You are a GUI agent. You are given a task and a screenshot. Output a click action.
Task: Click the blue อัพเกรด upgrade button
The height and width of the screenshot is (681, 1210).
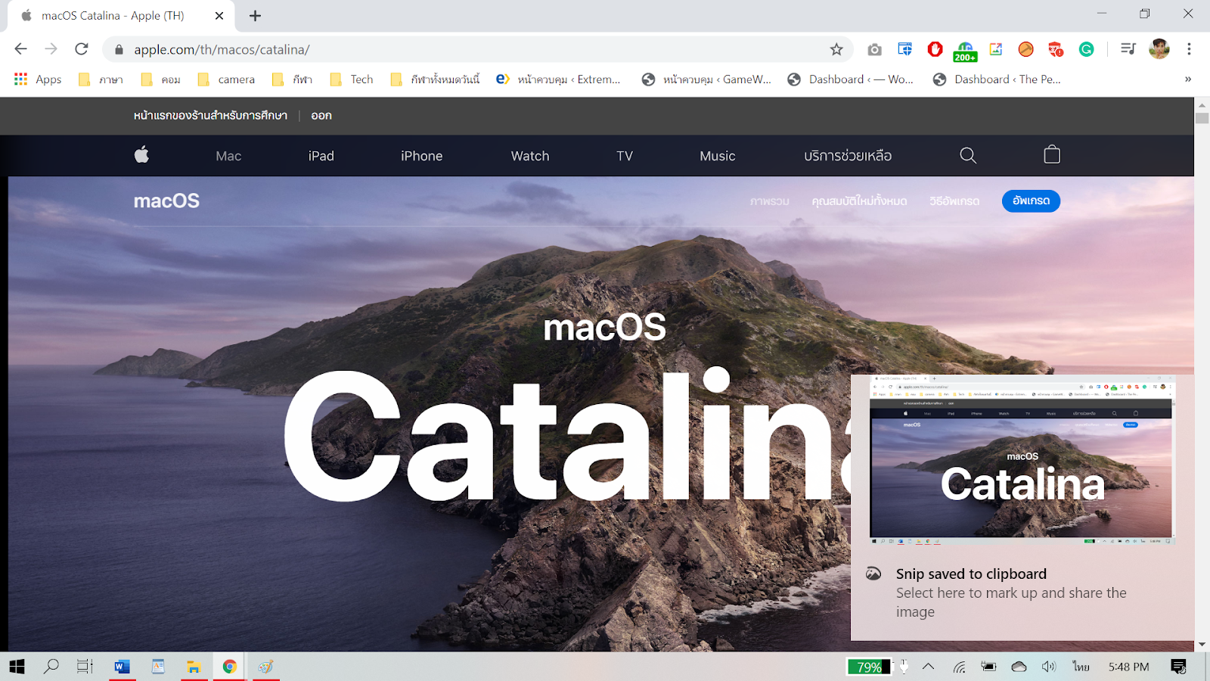pos(1031,201)
